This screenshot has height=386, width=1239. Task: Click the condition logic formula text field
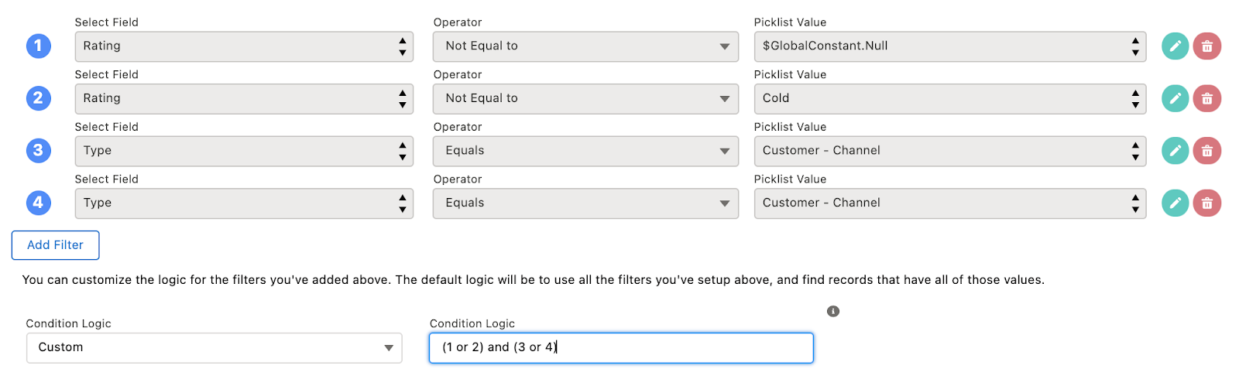[x=621, y=347]
